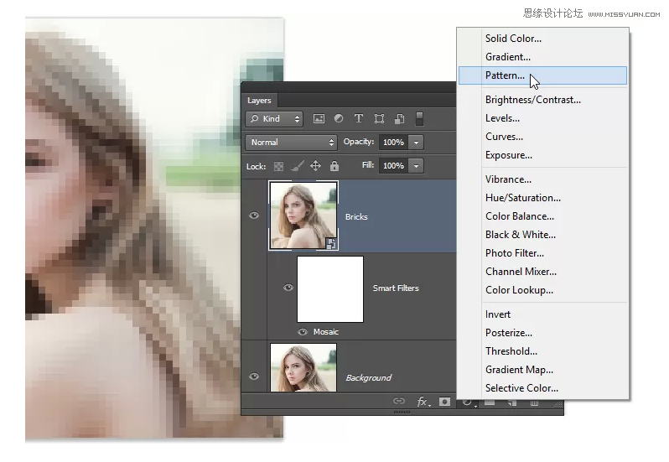Click the smart object filter icon
This screenshot has width=669, height=462.
pyautogui.click(x=400, y=119)
